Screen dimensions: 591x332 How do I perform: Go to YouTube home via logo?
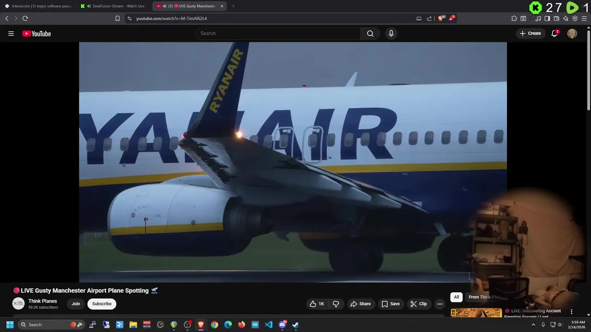(36, 33)
